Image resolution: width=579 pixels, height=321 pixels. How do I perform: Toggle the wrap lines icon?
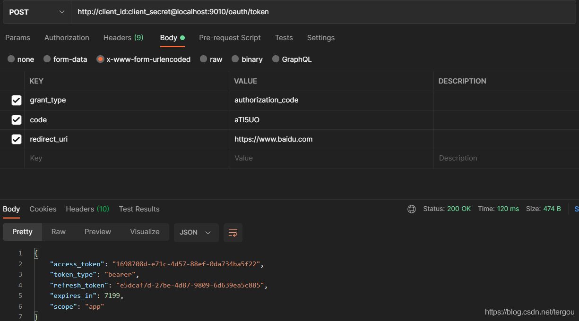(x=233, y=232)
